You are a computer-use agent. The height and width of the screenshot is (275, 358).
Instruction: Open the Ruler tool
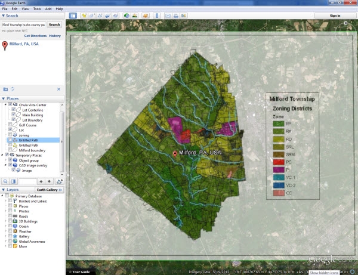pos(157,16)
